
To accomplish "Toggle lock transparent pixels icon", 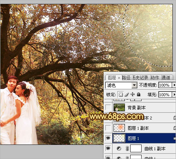I will 121,94.
